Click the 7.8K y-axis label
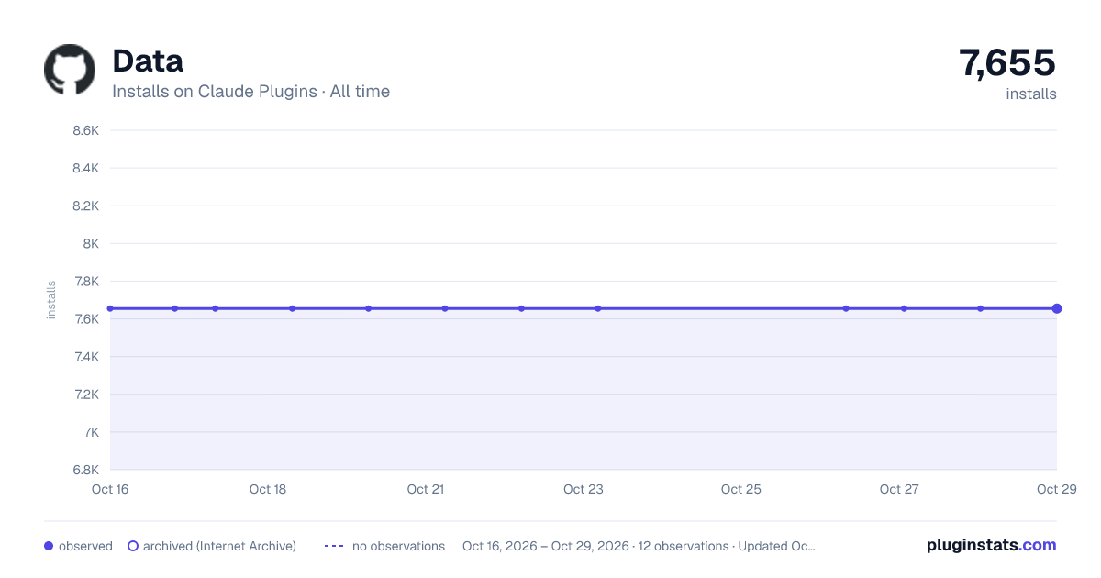The height and width of the screenshot is (578, 1101). [x=85, y=281]
